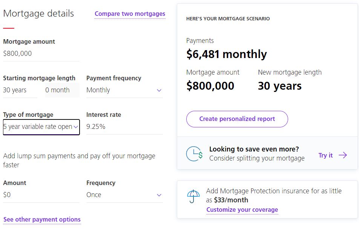Open Compare two mortgages link

(x=130, y=14)
